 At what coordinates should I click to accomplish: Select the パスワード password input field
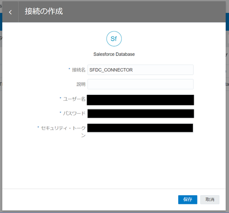141,114
